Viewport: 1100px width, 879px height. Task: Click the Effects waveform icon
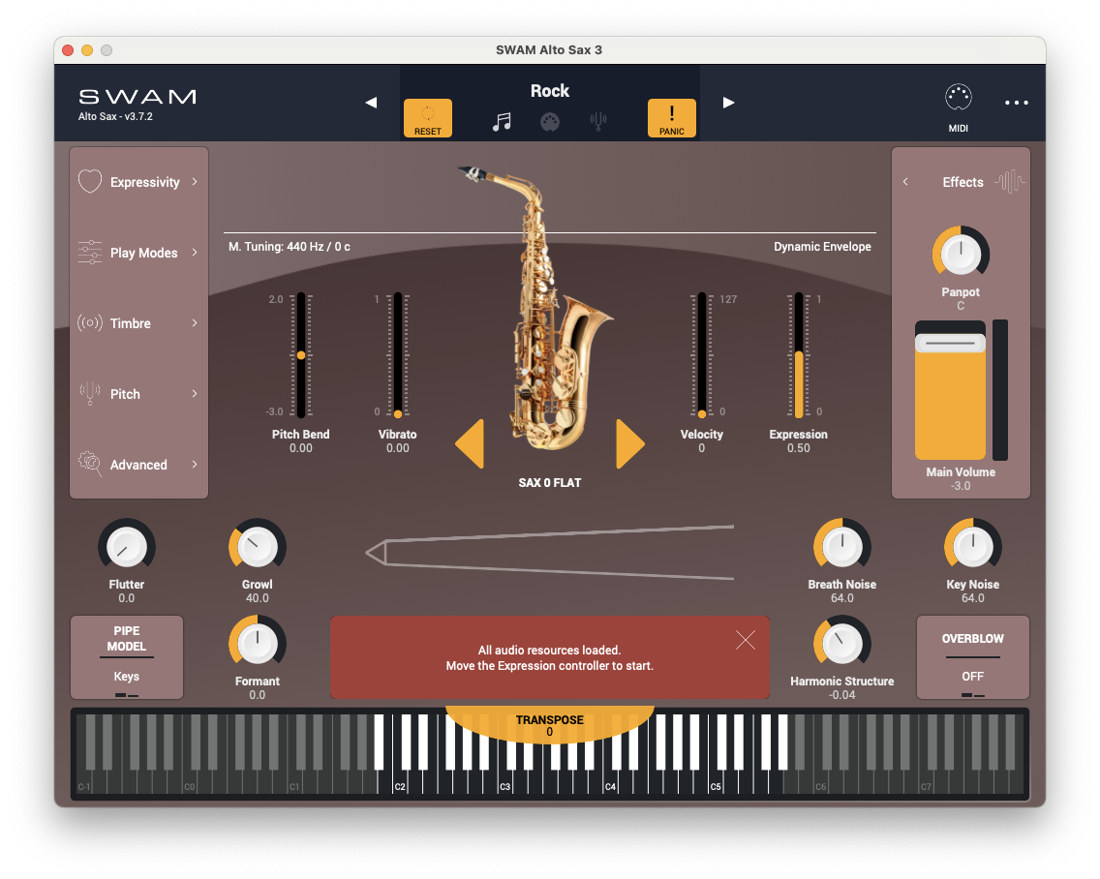tap(1010, 182)
